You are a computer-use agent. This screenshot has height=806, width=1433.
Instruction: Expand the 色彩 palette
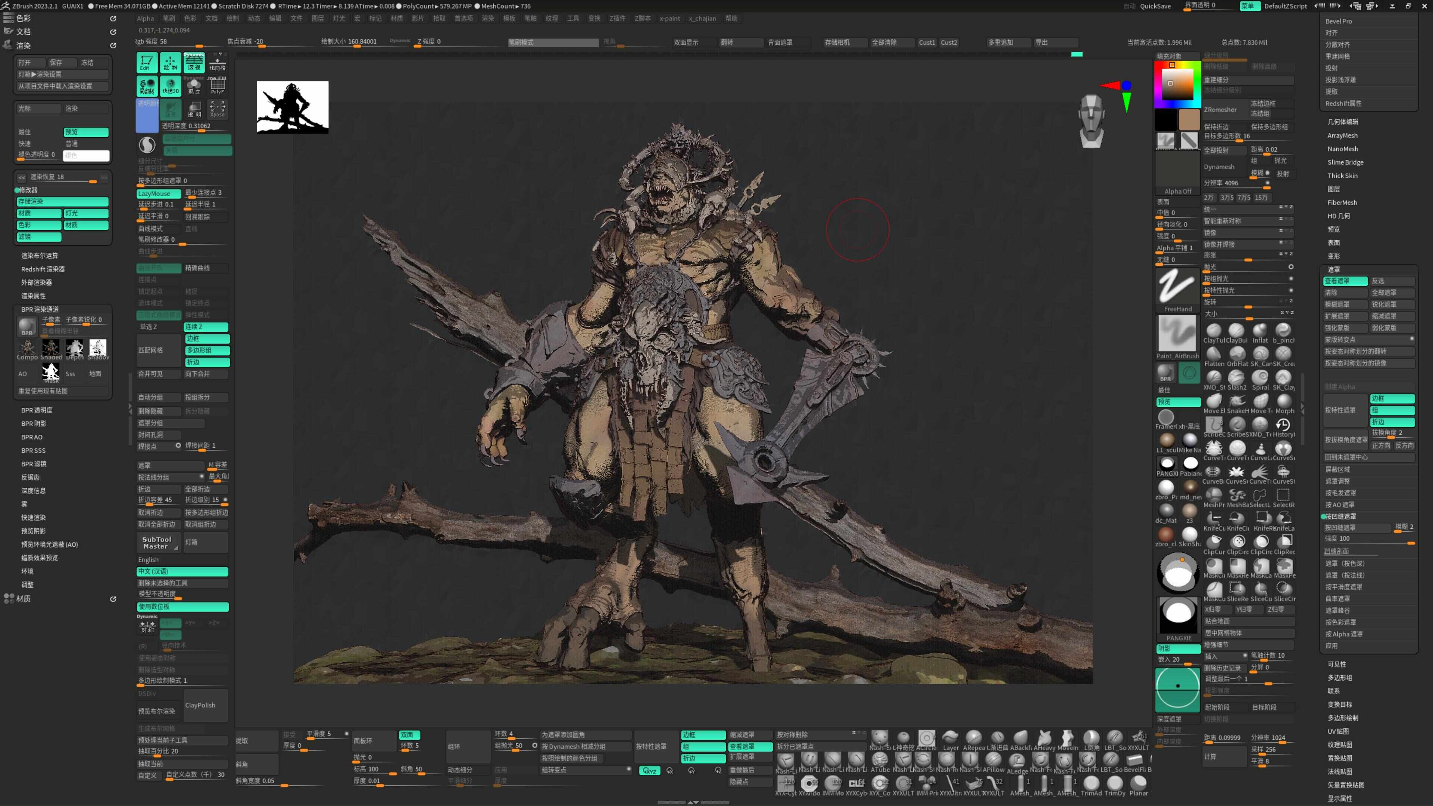pyautogui.click(x=24, y=18)
